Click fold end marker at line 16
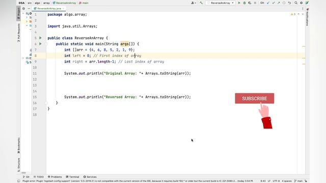Screen dimensions: 326x183 pyautogui.click(x=46, y=103)
